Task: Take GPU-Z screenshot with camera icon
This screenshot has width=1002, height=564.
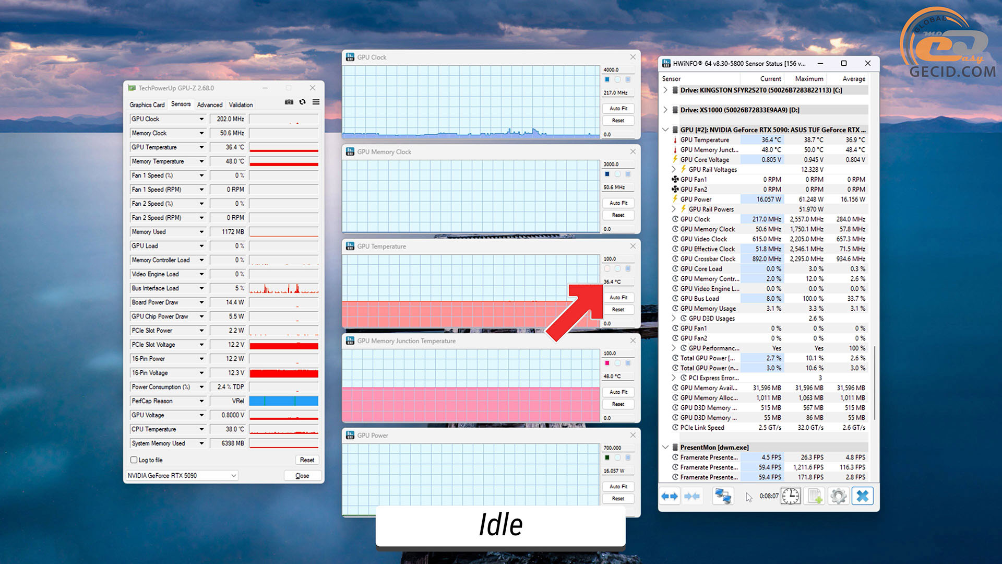Action: pyautogui.click(x=289, y=102)
